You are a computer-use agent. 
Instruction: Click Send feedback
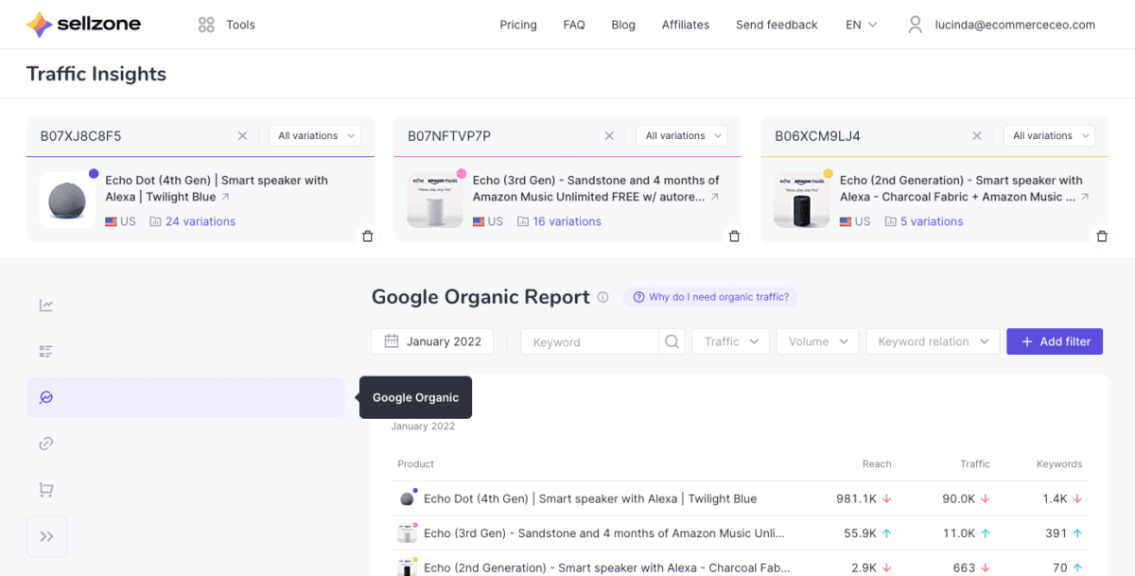pyautogui.click(x=777, y=25)
